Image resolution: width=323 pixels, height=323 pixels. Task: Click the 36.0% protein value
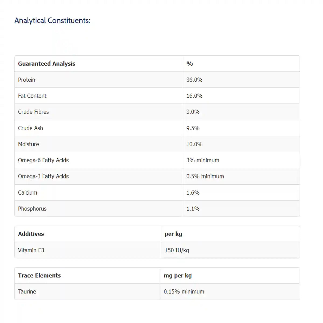[194, 80]
